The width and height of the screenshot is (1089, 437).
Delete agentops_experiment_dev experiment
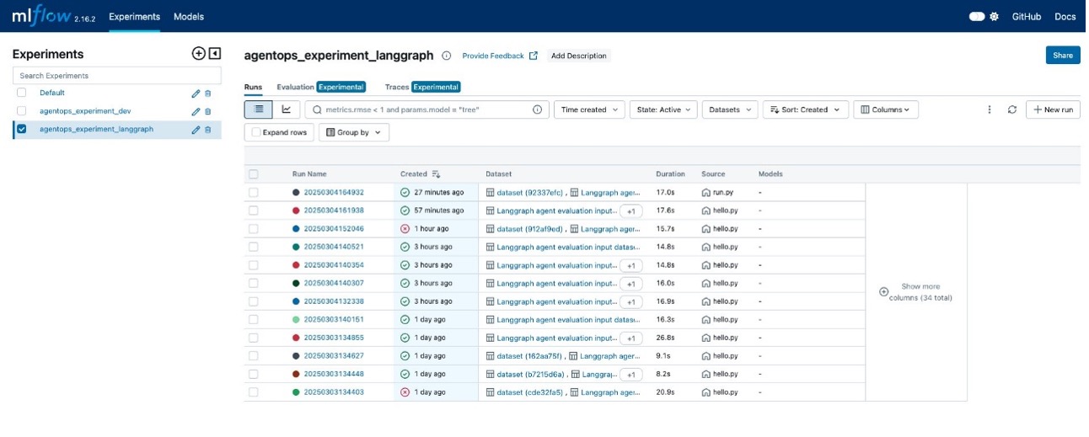coord(207,111)
